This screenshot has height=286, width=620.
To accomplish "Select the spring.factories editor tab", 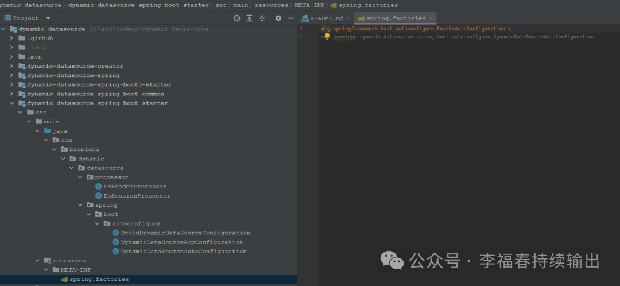I will 396,18.
